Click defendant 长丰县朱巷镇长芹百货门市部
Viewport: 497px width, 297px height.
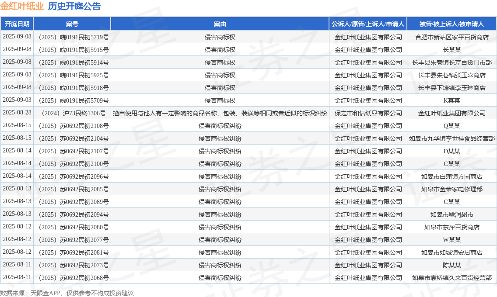[451, 62]
